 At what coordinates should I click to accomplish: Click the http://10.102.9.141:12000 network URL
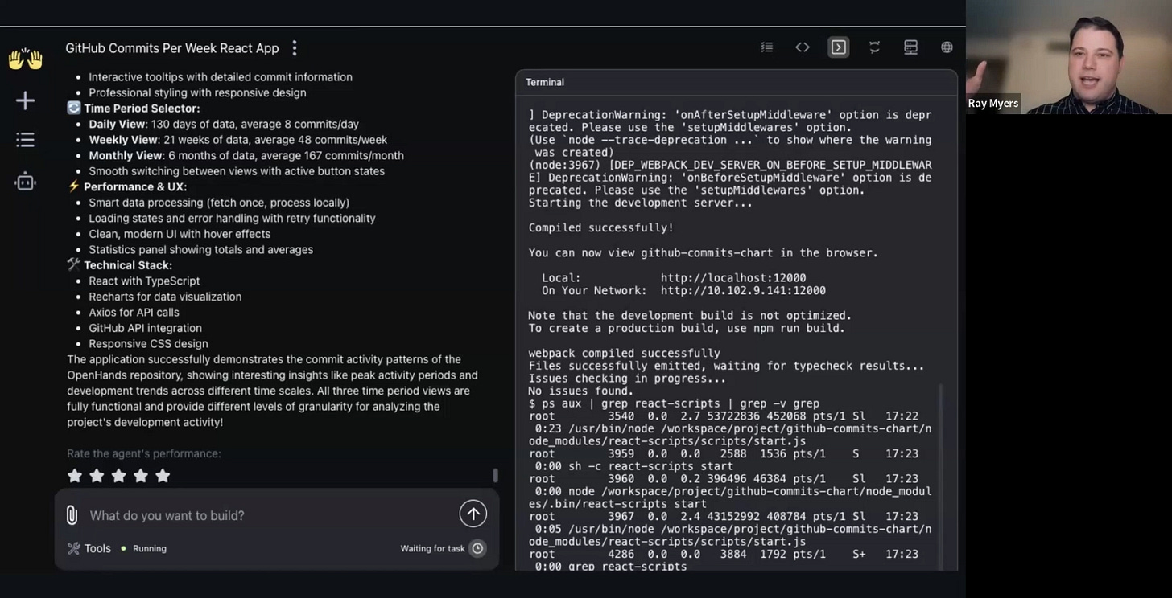click(743, 290)
